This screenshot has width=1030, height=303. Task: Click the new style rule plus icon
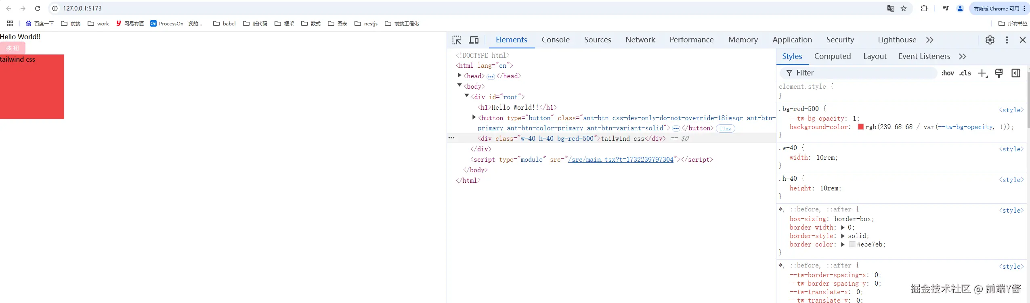click(982, 73)
